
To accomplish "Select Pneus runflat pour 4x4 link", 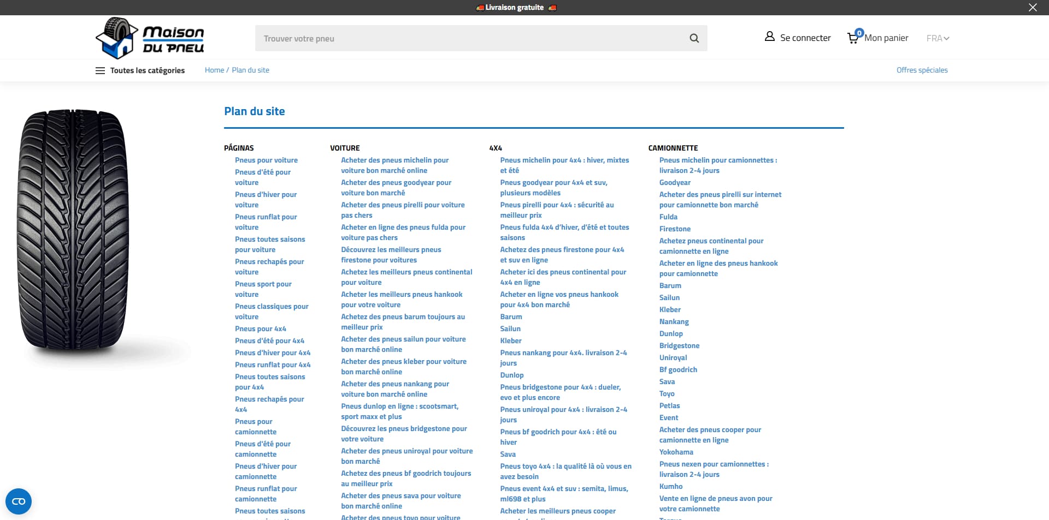I will coord(273,364).
